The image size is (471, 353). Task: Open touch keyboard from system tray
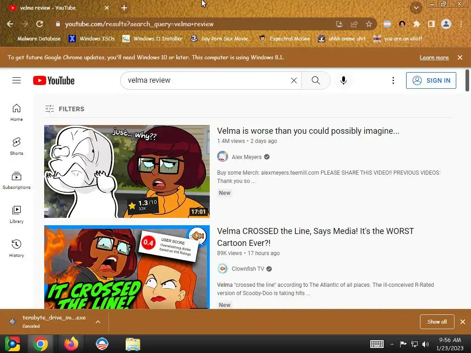pos(377,344)
